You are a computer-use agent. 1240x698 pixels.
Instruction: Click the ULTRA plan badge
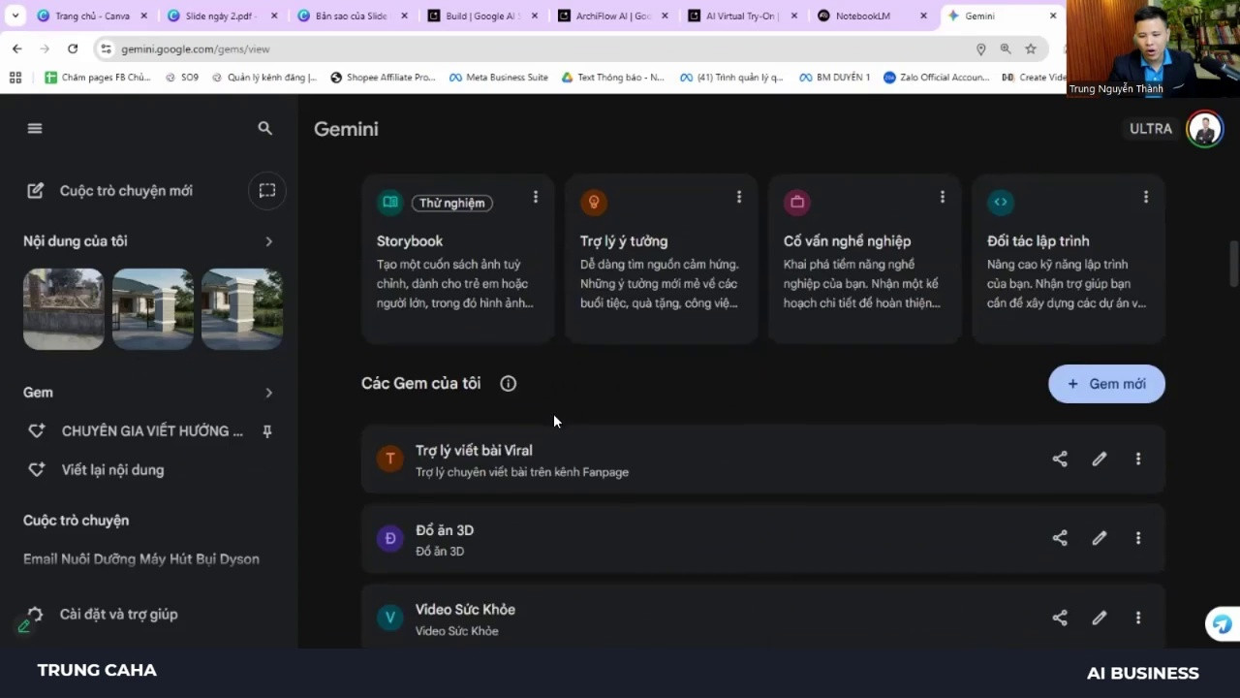1151,129
